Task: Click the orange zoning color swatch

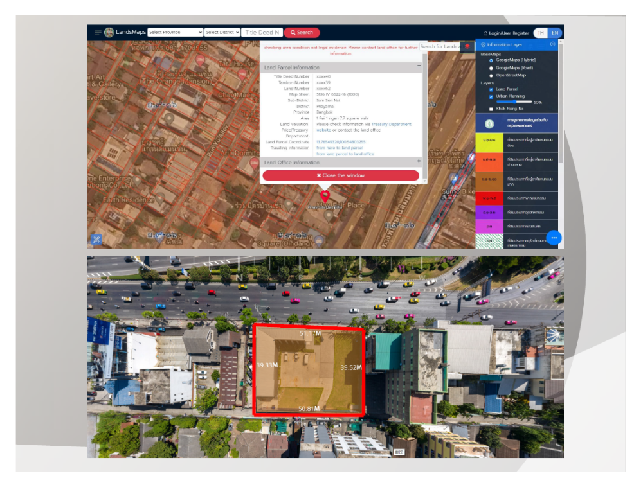Action: [489, 162]
